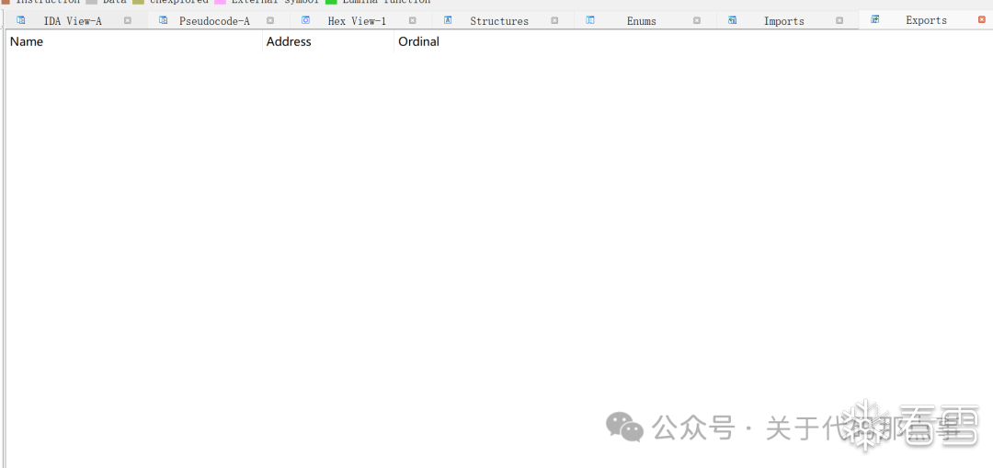Viewport: 993px width, 468px height.
Task: Close the Pseudocode-A tab
Action: 269,20
